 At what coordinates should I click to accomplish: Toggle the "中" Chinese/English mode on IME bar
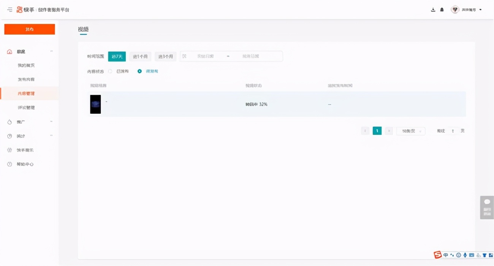[x=446, y=255]
